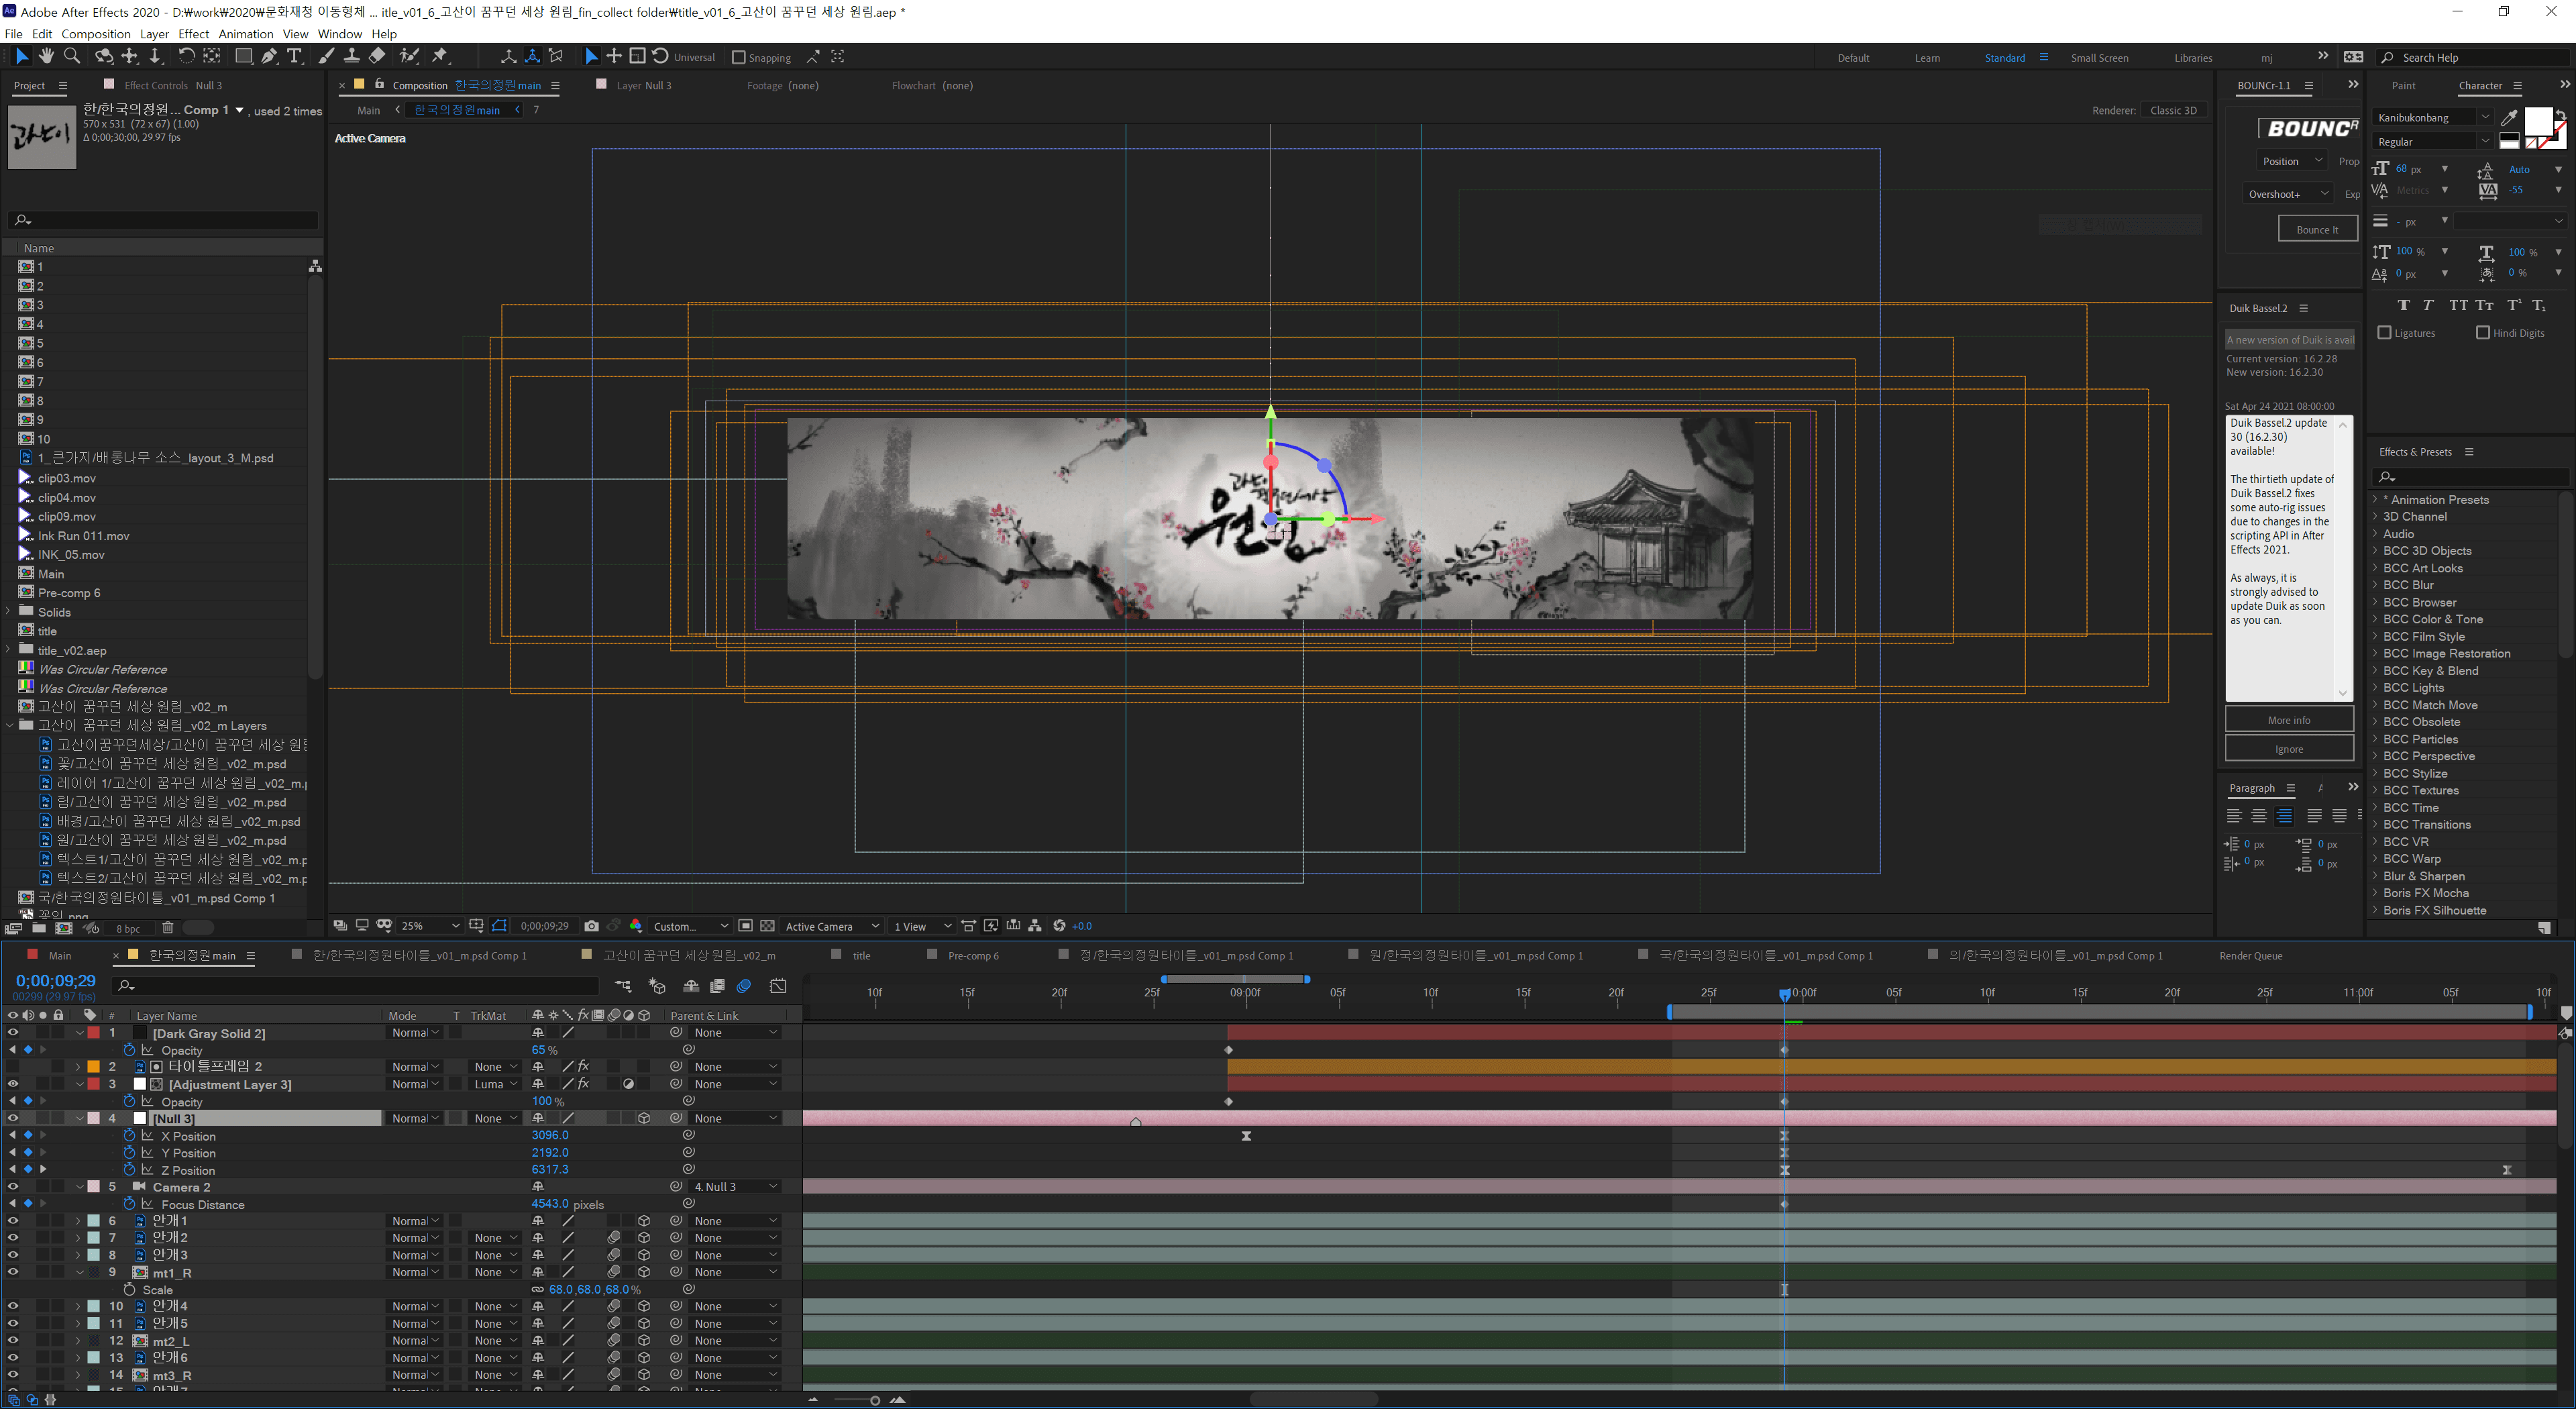Expand the BCC Blur effects category
Screen dimensions: 2576x1409
coord(2376,585)
